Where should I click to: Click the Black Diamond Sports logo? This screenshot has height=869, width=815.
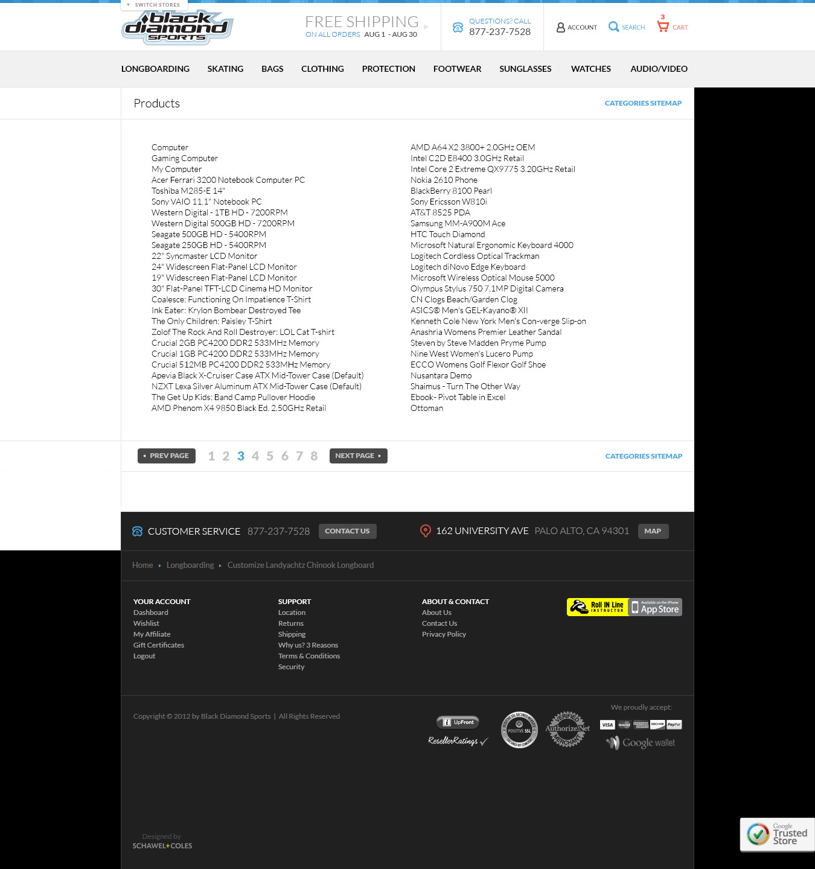(x=177, y=27)
